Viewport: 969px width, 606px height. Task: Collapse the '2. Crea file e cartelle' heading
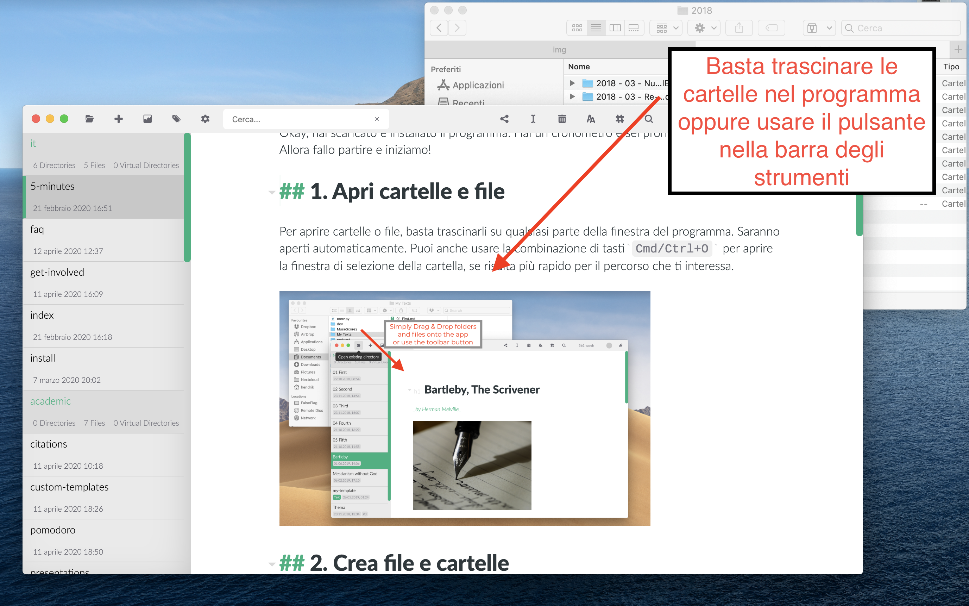click(272, 564)
